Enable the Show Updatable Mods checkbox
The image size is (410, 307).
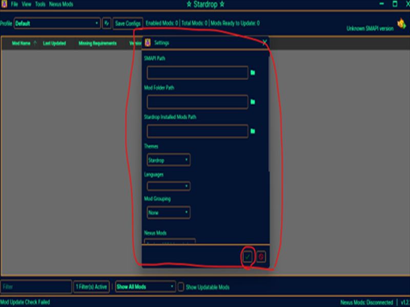coord(181,287)
